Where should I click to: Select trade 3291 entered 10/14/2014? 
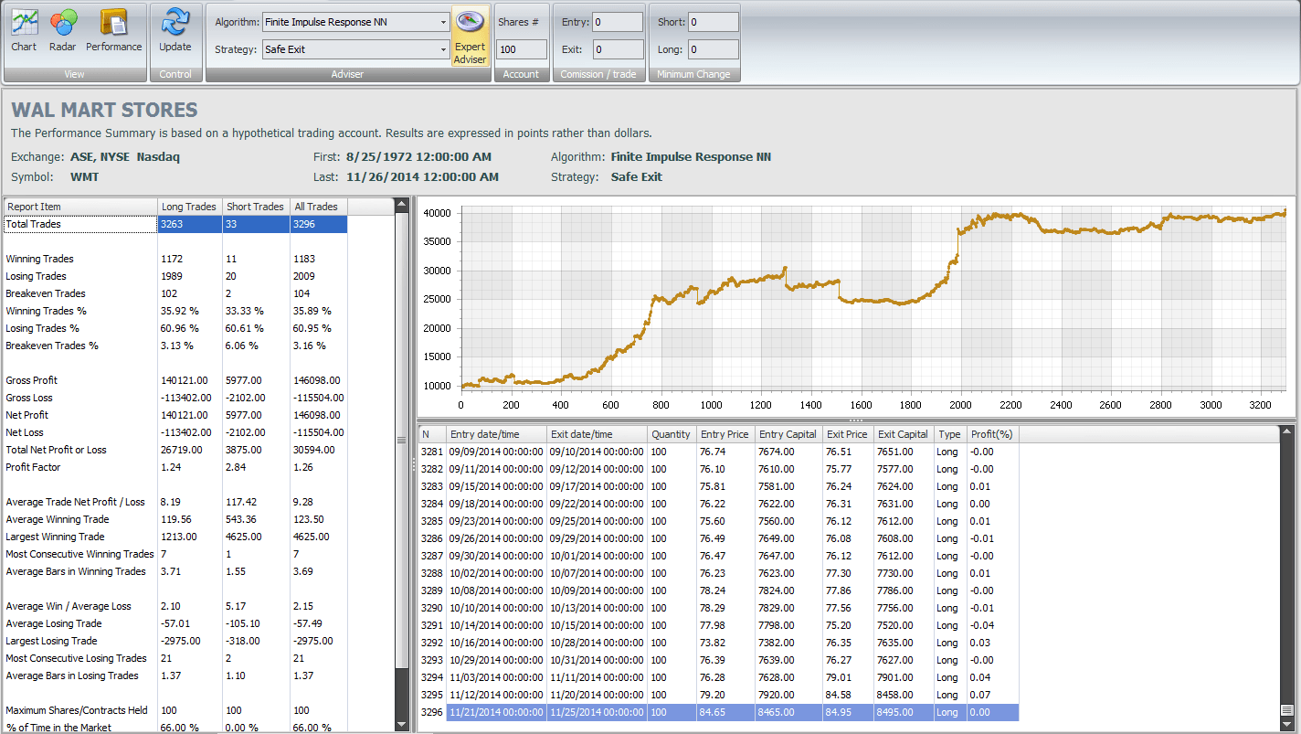click(718, 625)
